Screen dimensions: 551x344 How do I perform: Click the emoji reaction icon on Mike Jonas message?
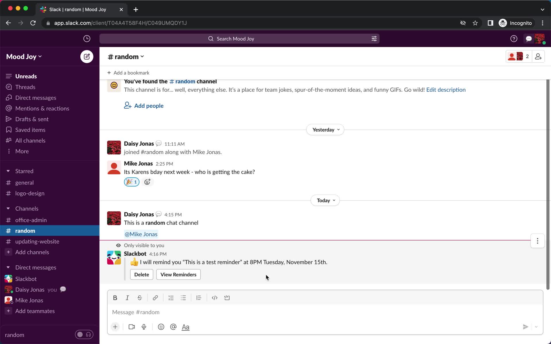tap(147, 181)
